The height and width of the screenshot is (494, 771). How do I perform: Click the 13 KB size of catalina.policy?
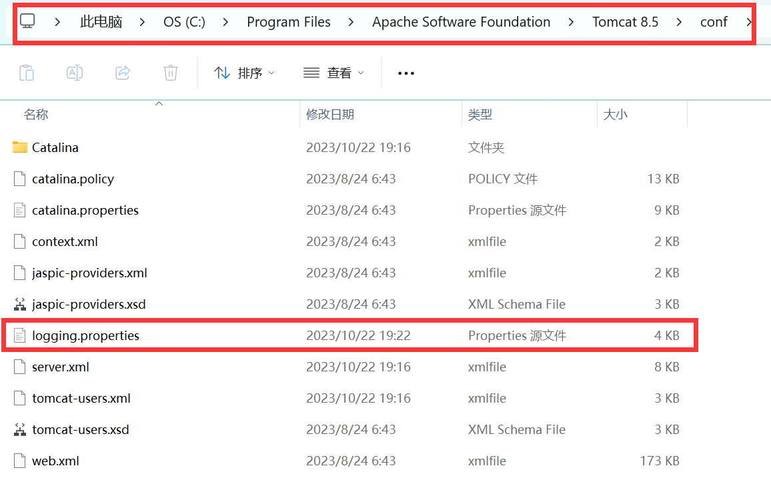point(663,179)
